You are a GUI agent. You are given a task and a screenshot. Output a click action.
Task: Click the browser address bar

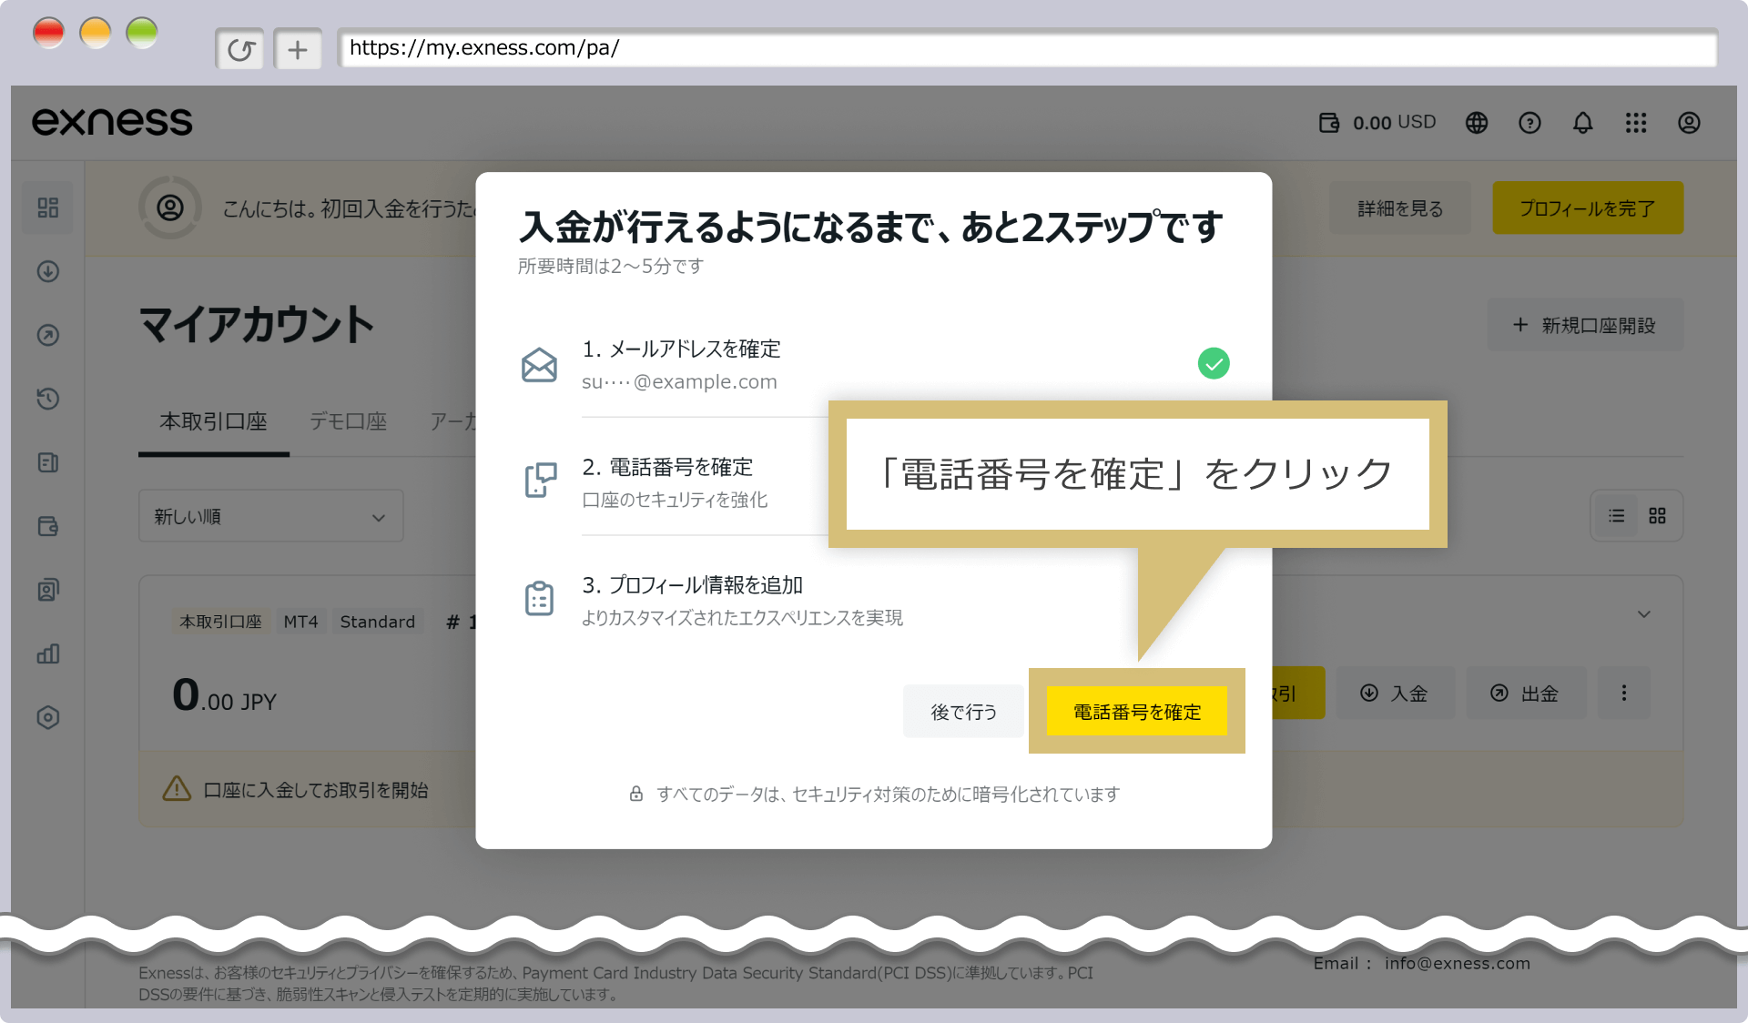(1027, 48)
